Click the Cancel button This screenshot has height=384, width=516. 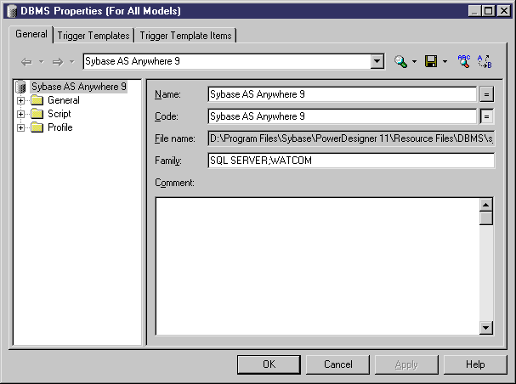click(338, 364)
